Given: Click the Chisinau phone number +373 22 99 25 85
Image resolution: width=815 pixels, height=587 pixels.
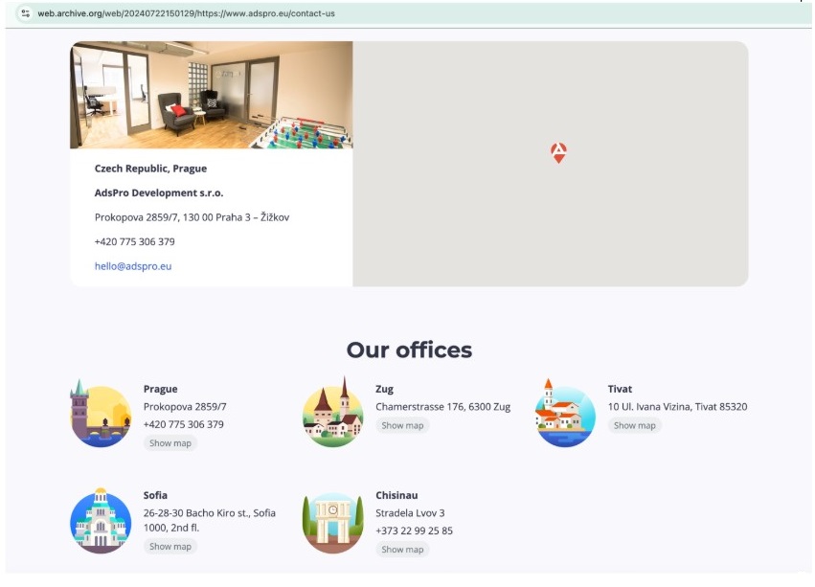Looking at the screenshot, I should tap(414, 531).
